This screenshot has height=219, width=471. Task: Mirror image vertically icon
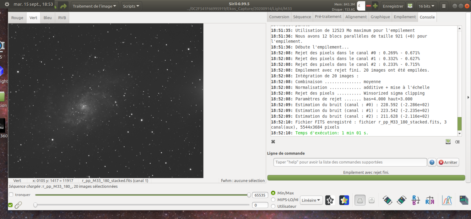tap(416, 200)
